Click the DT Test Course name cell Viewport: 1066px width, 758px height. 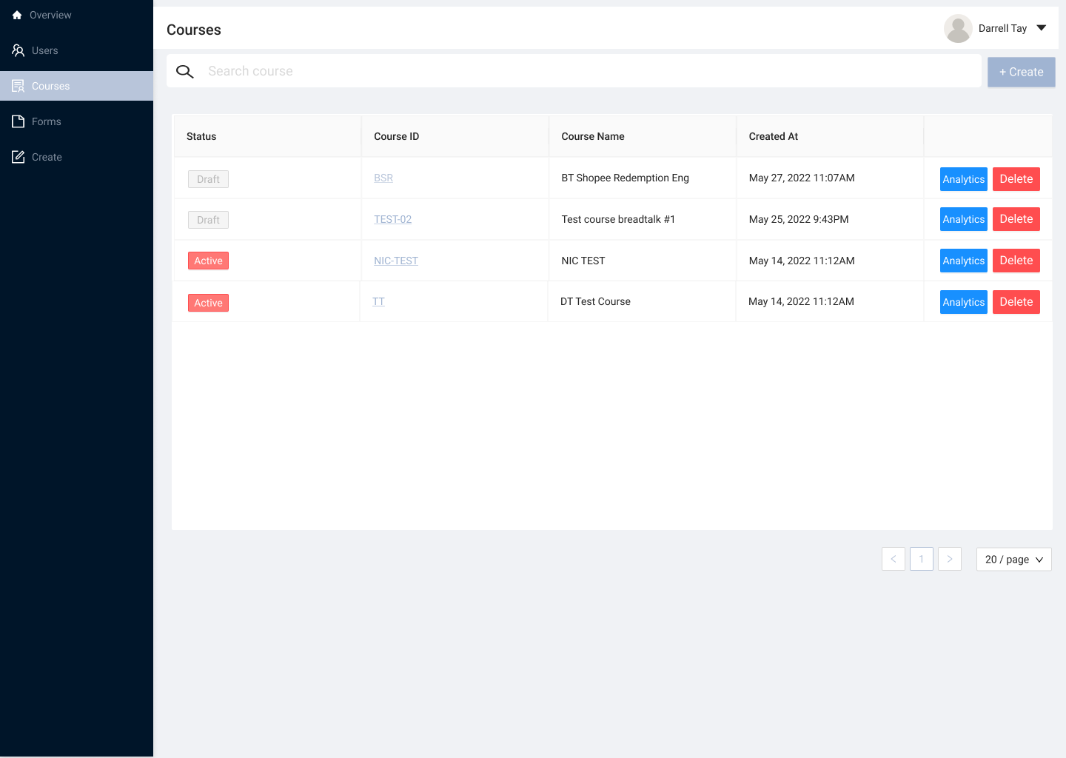[x=642, y=301]
